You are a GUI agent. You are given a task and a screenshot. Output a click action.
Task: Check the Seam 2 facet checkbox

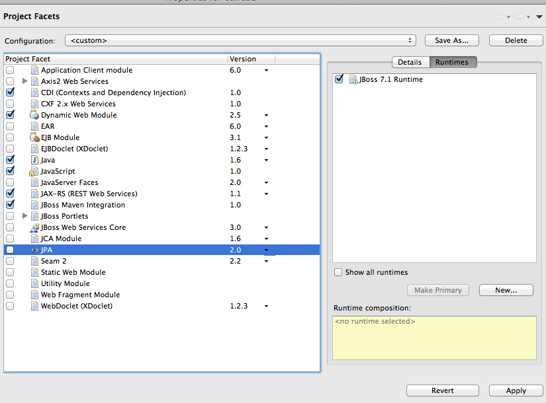(10, 261)
